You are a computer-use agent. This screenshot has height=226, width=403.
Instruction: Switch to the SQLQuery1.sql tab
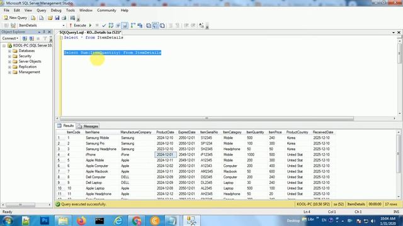[90, 33]
